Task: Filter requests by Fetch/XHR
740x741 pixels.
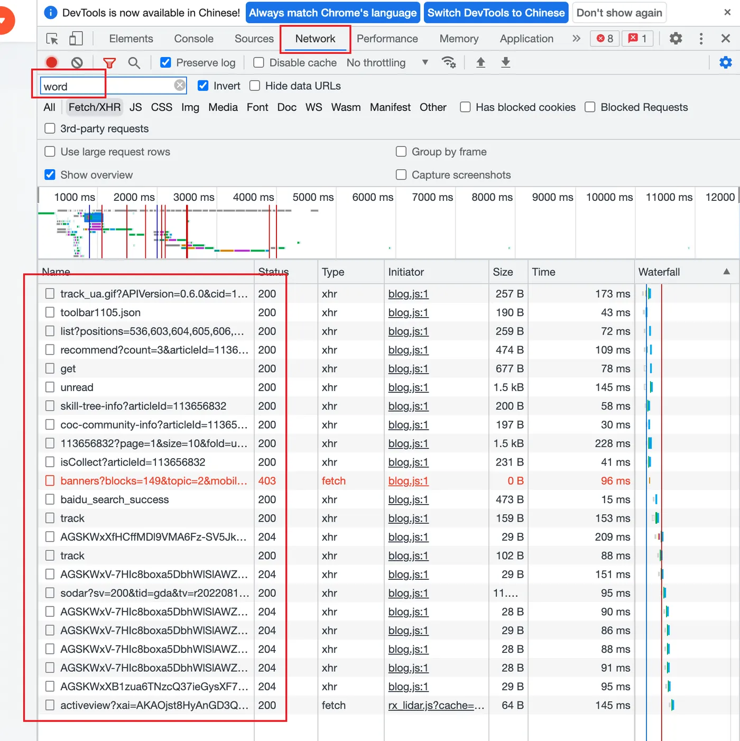Action: click(95, 107)
